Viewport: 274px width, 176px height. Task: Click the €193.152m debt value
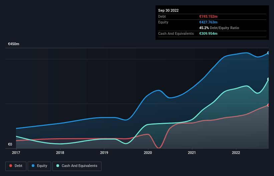pos(208,16)
